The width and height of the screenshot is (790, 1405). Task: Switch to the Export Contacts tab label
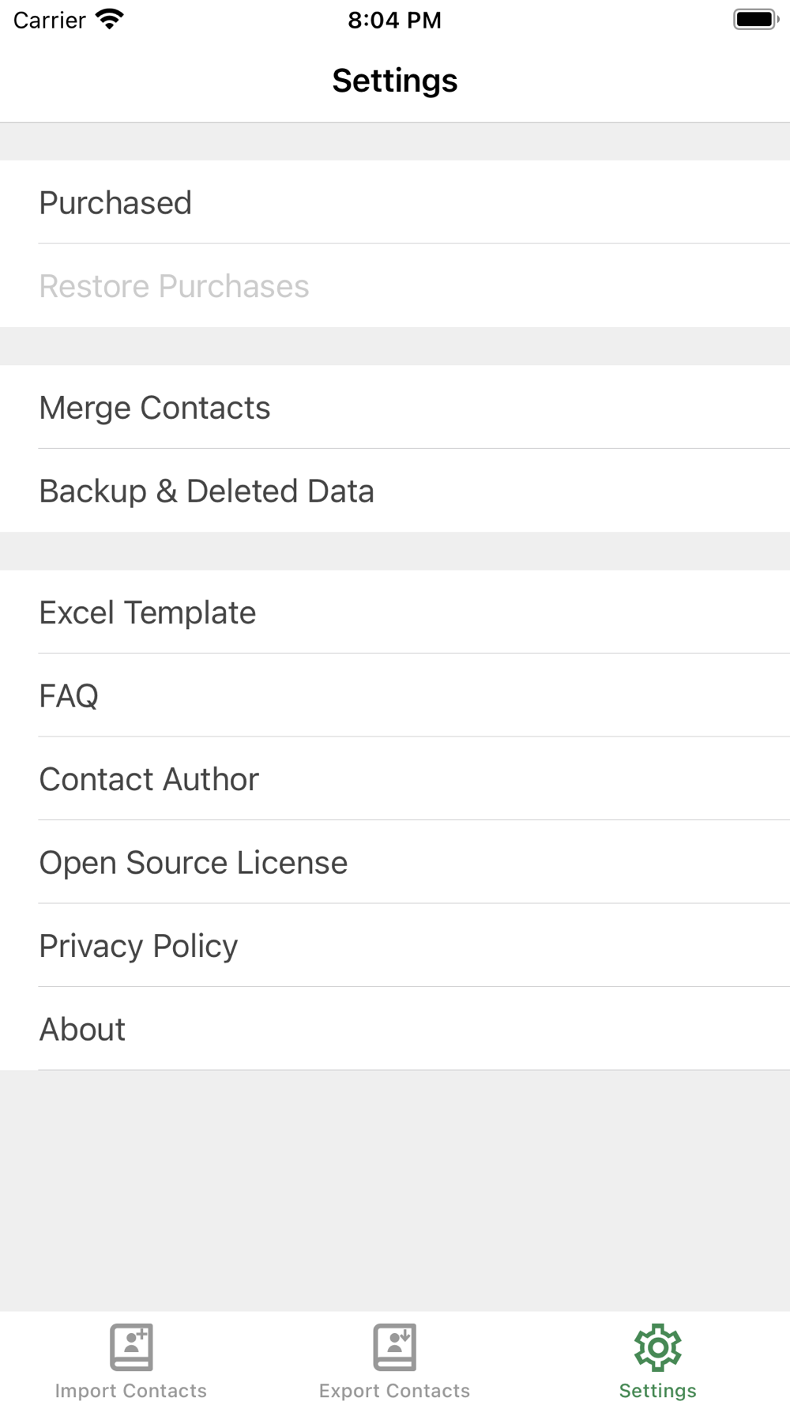[394, 1391]
